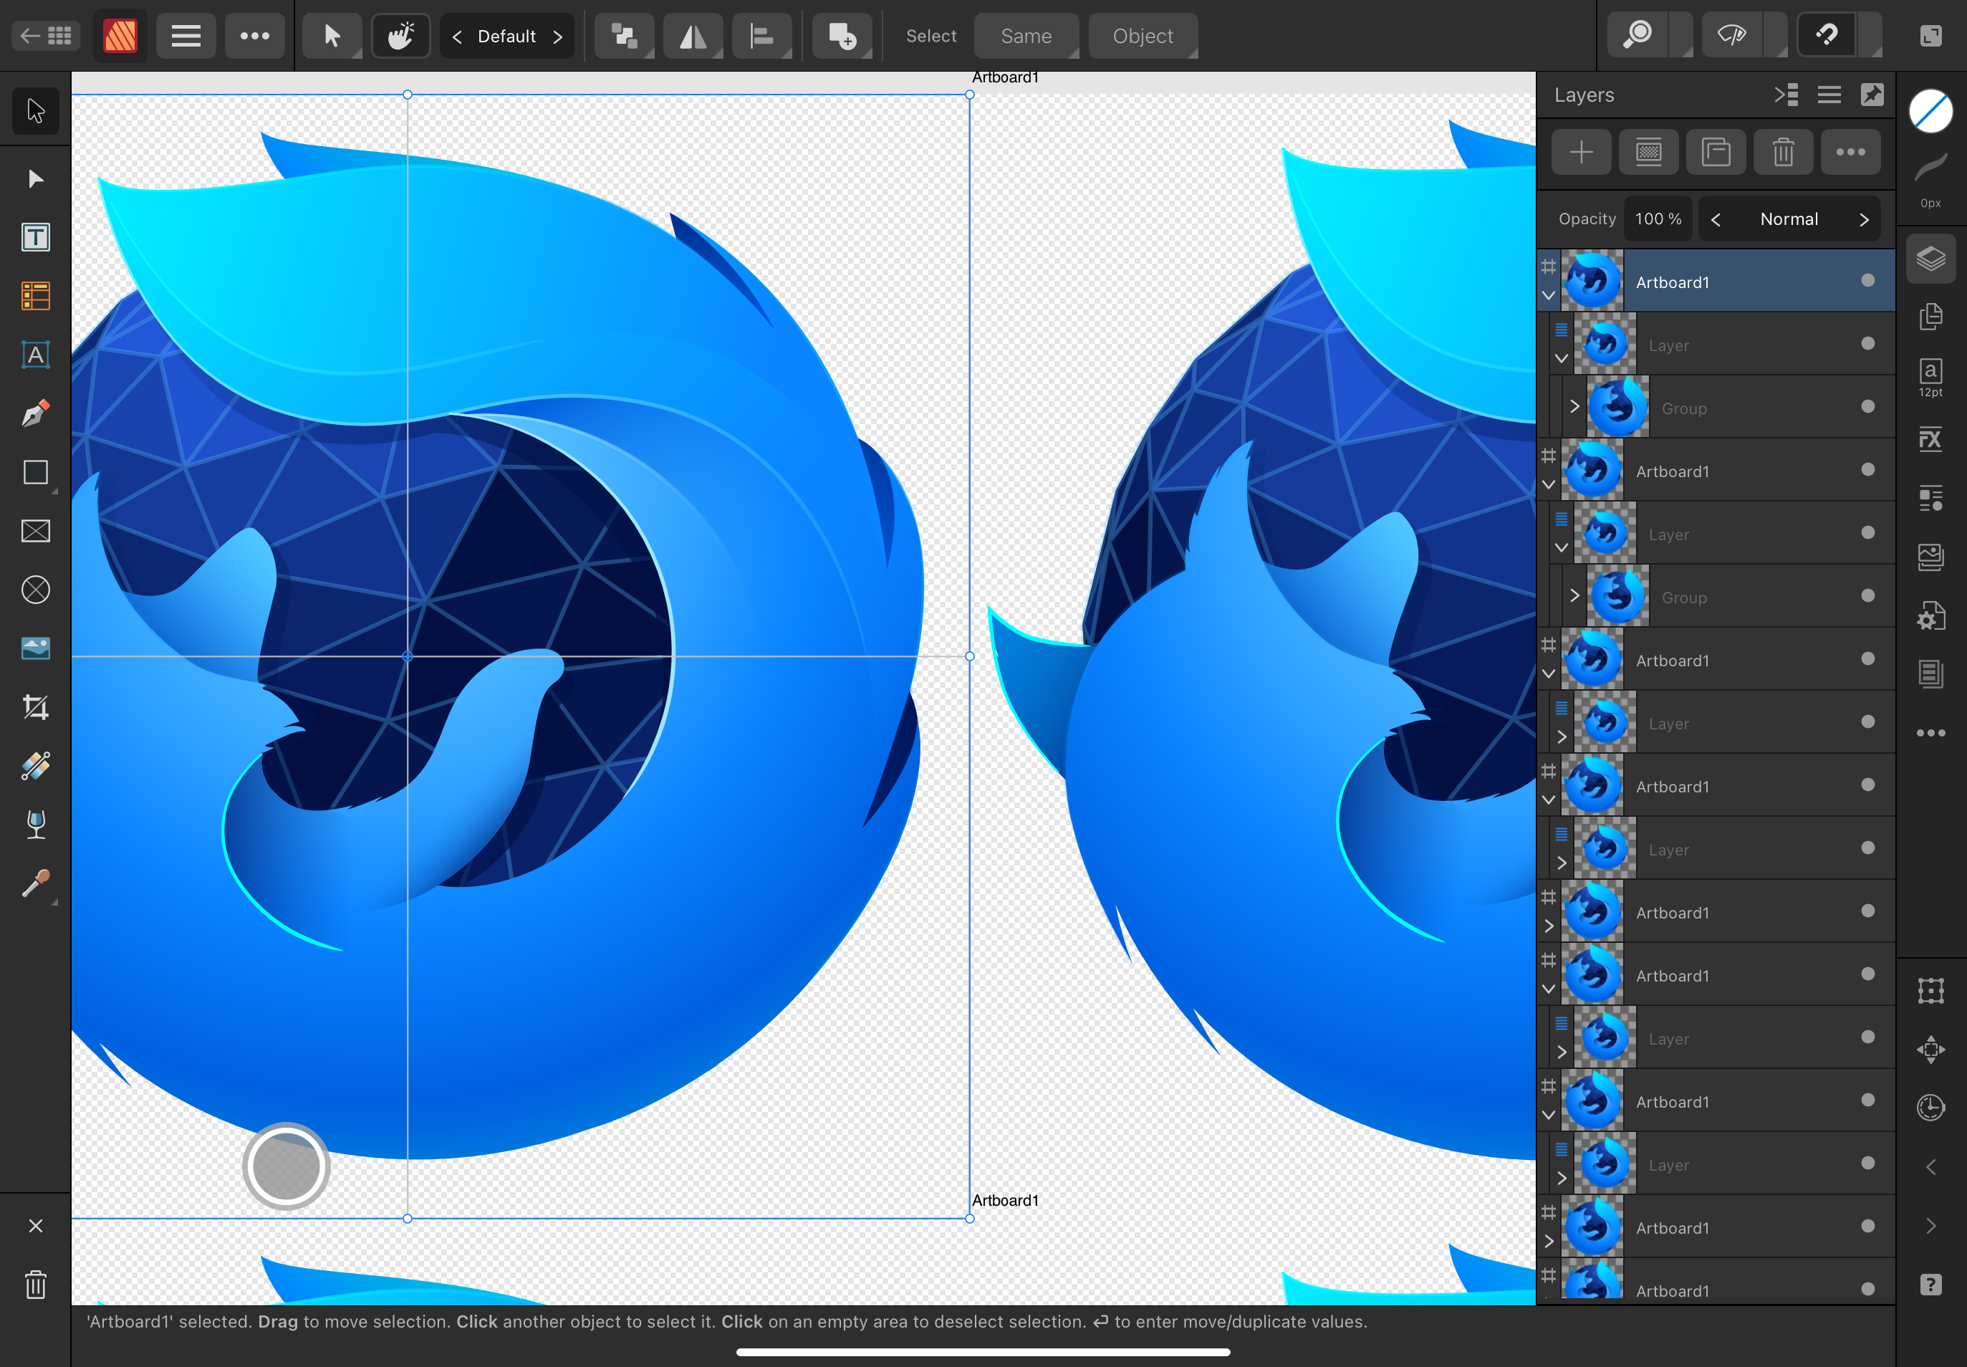Select the Frame Text tool
The height and width of the screenshot is (1367, 1967).
click(35, 237)
